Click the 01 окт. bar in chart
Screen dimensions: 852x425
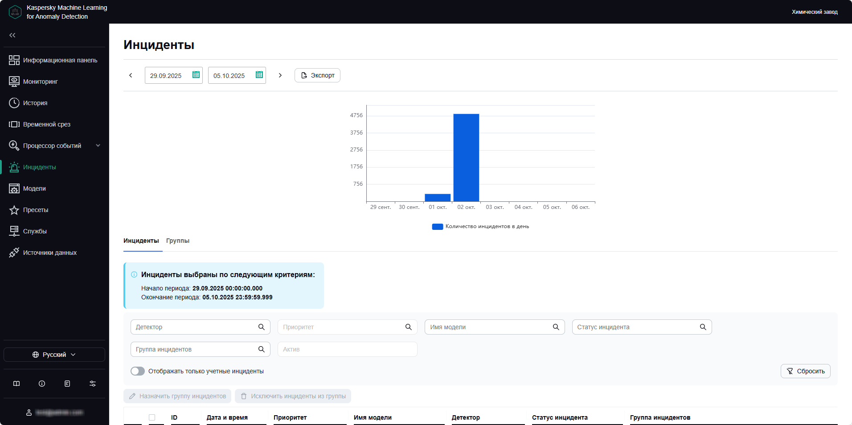pyautogui.click(x=438, y=198)
